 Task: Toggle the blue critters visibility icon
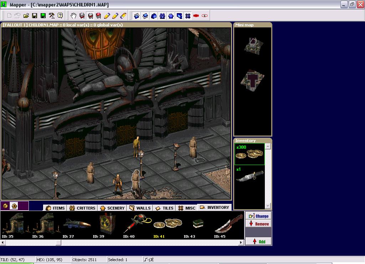tap(162, 16)
